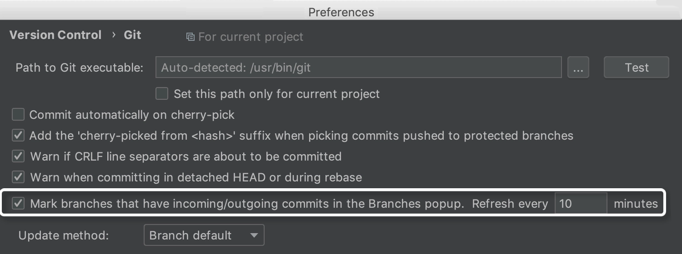Enable 'Commit automatically on cherry-pick' checkbox

pos(18,115)
